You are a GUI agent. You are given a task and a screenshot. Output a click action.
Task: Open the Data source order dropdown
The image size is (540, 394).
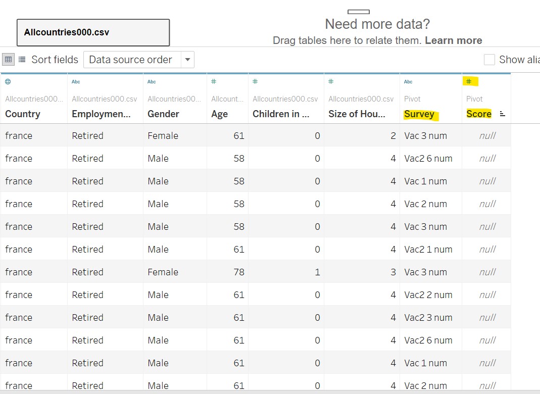pos(187,60)
